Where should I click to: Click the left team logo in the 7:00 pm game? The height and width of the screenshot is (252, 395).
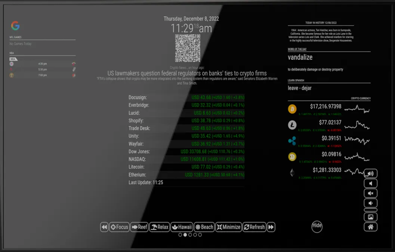tap(12, 75)
